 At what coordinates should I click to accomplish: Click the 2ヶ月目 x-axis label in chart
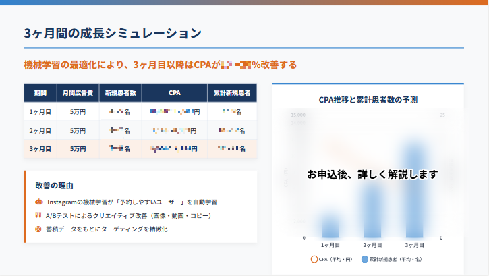[x=372, y=245]
